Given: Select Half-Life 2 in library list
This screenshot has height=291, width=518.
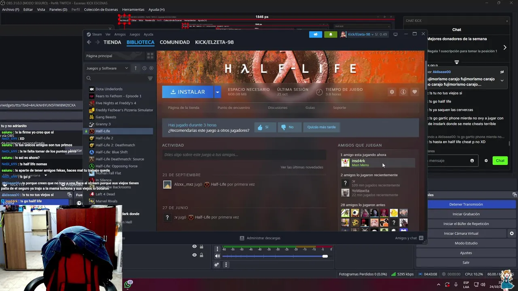Looking at the screenshot, I should pos(104,138).
